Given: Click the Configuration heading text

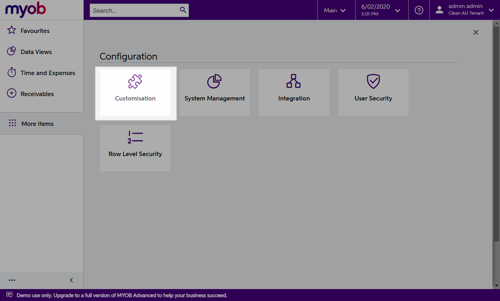Looking at the screenshot, I should point(129,56).
